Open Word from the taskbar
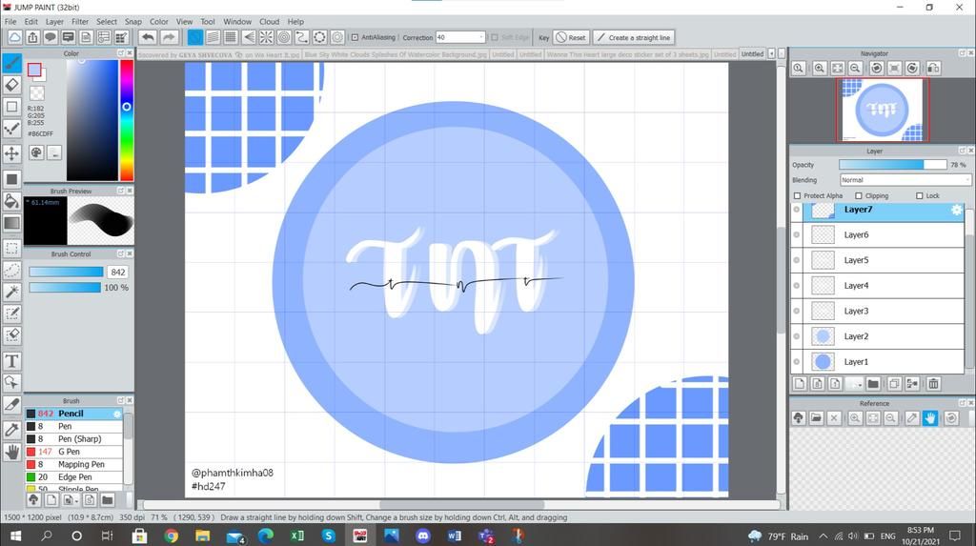976x546 pixels. point(455,536)
